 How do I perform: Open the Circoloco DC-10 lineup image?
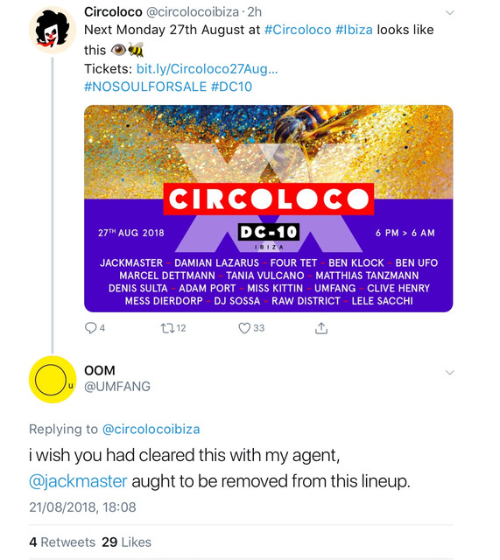tap(269, 208)
